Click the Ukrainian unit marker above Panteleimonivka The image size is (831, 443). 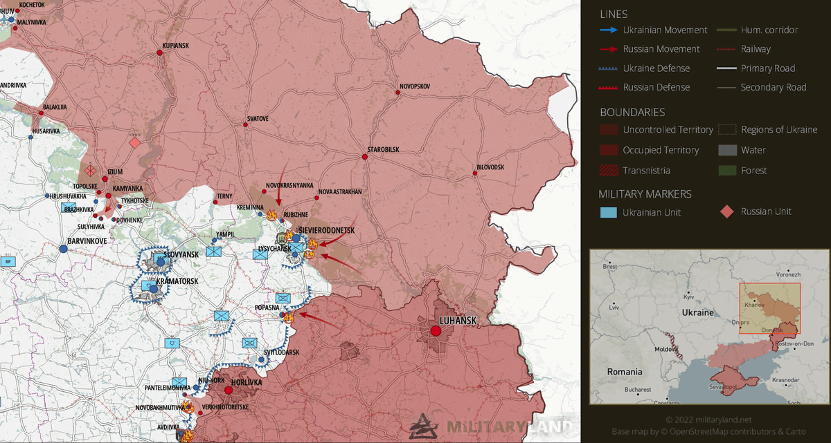tap(179, 382)
